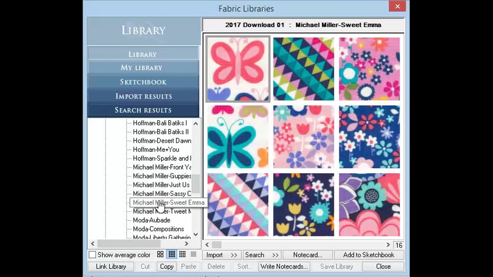
Task: Close the Fabric Libraries window with X
Action: [397, 6]
